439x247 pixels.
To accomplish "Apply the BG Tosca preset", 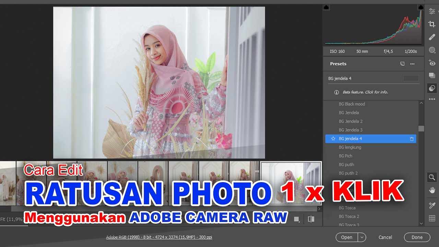I will click(347, 208).
